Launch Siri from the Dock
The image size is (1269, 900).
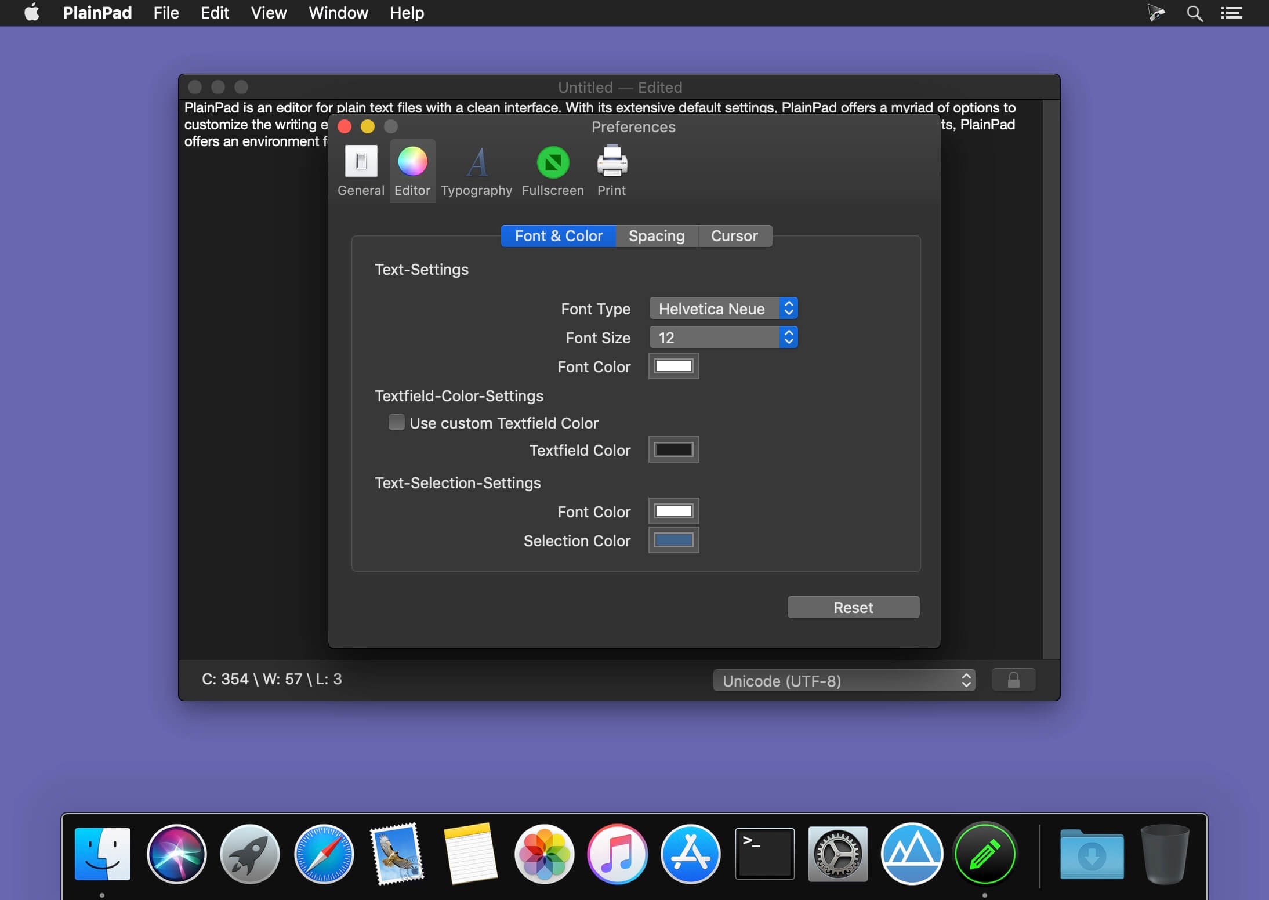click(x=176, y=854)
